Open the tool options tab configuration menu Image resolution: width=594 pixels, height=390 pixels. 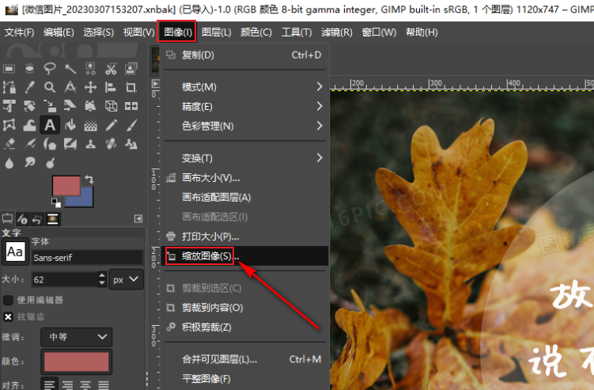tap(138, 218)
